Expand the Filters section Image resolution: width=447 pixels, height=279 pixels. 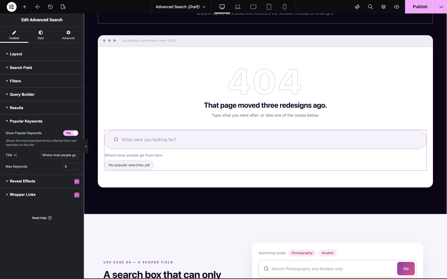tap(42, 81)
